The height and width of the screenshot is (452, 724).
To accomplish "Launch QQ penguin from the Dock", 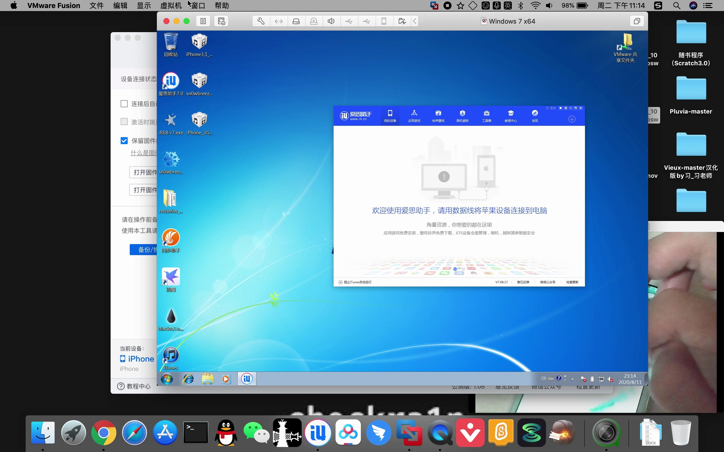I will point(226,432).
